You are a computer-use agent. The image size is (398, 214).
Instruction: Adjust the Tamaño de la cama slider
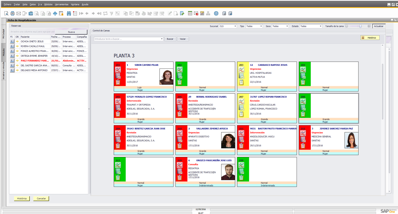[x=360, y=26]
